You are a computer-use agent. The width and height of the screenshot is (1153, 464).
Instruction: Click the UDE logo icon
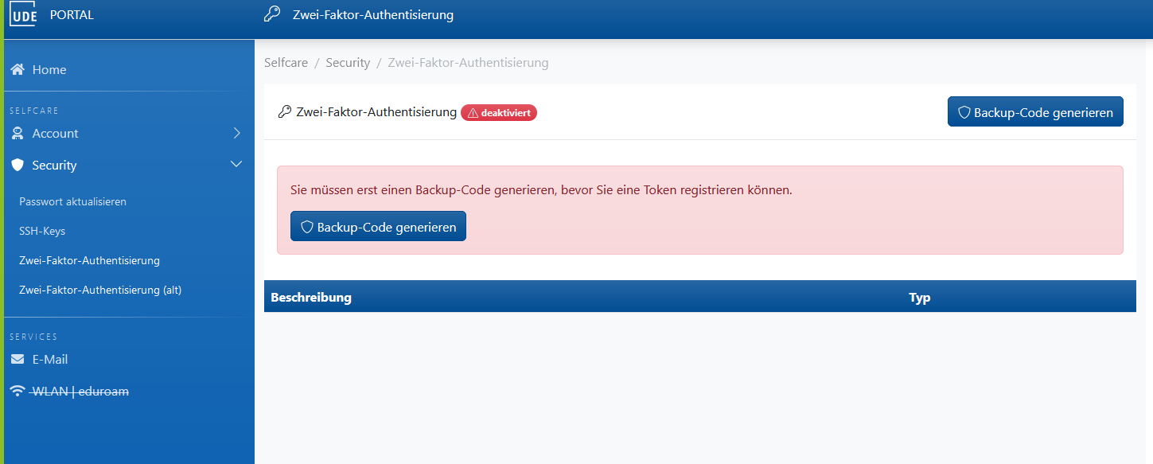pos(23,15)
